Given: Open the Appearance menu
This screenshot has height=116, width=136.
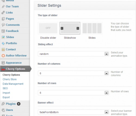Looking at the screenshot, I should pos(14,63).
